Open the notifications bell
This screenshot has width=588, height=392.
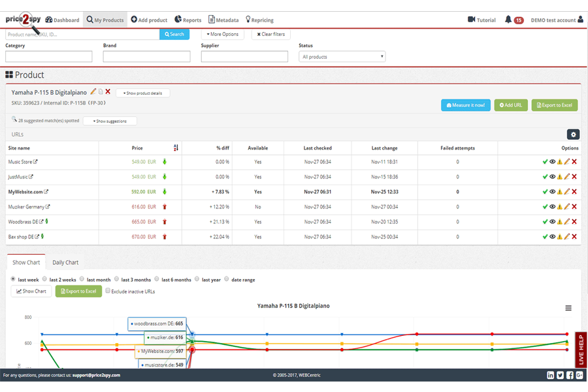pyautogui.click(x=508, y=20)
